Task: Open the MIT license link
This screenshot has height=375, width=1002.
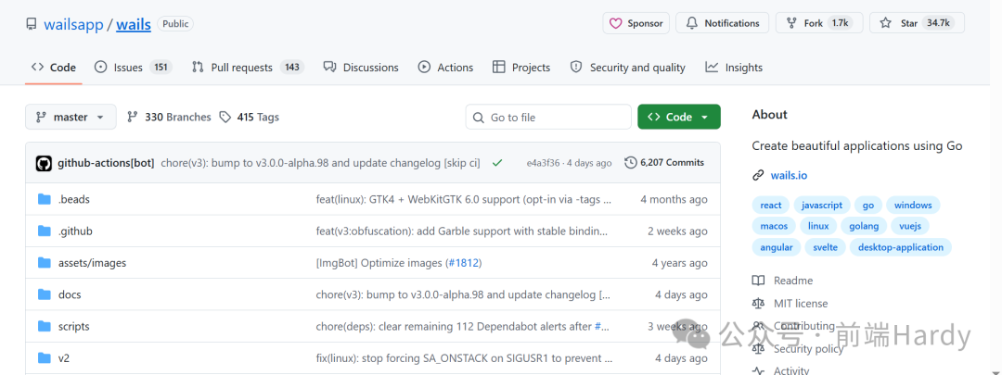Action: coord(800,304)
